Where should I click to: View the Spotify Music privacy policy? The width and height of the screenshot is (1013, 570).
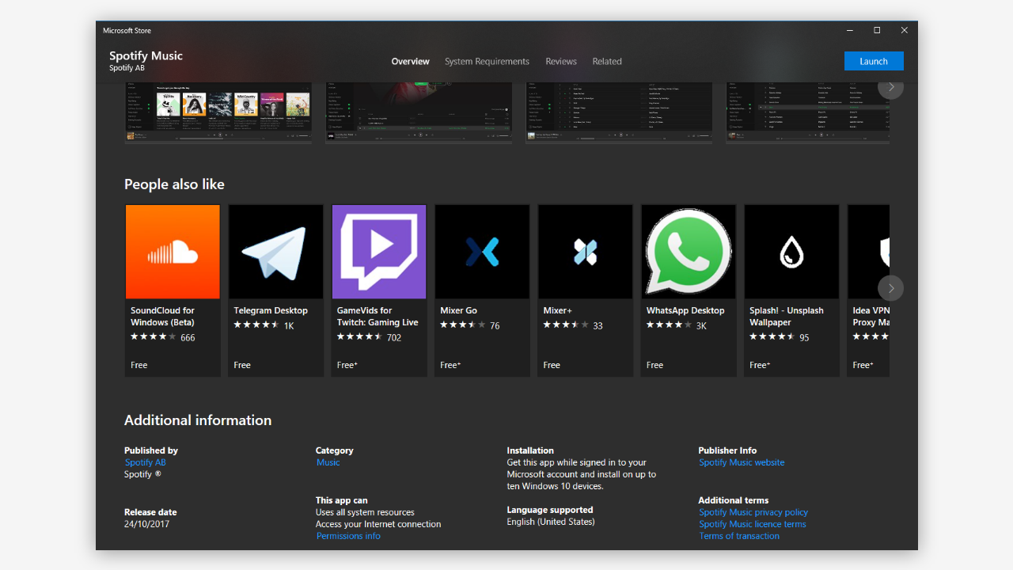coord(753,512)
